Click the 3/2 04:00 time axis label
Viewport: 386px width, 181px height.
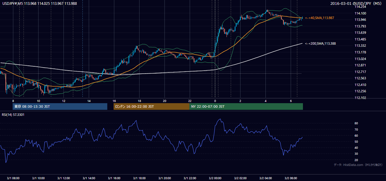coord(265,178)
